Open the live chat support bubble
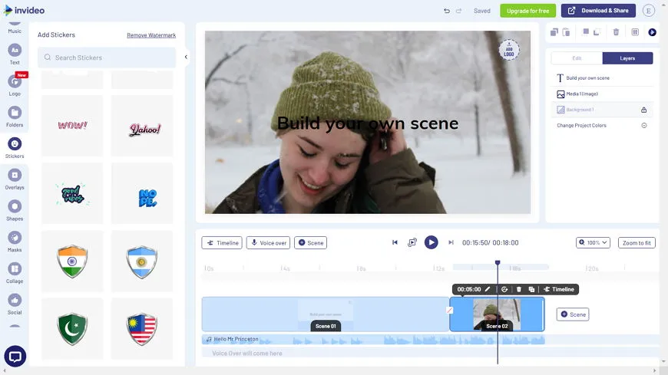 [15, 356]
